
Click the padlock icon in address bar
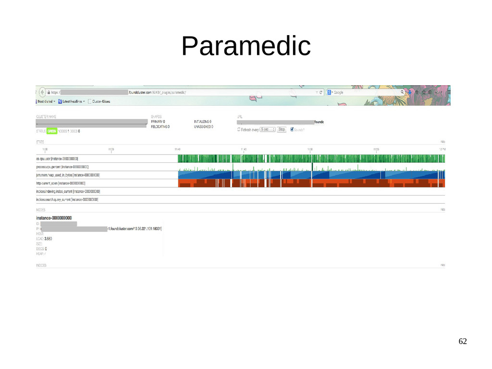[x=49, y=93]
